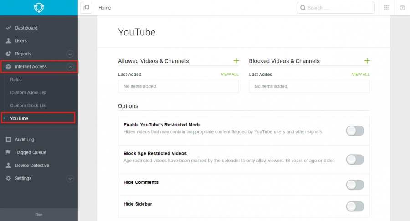Click the Settings gear icon
Viewport: 410px width, 221px height.
click(x=8, y=178)
